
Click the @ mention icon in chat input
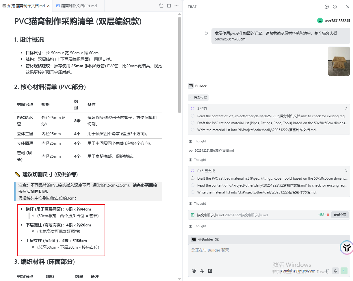pyautogui.click(x=194, y=271)
